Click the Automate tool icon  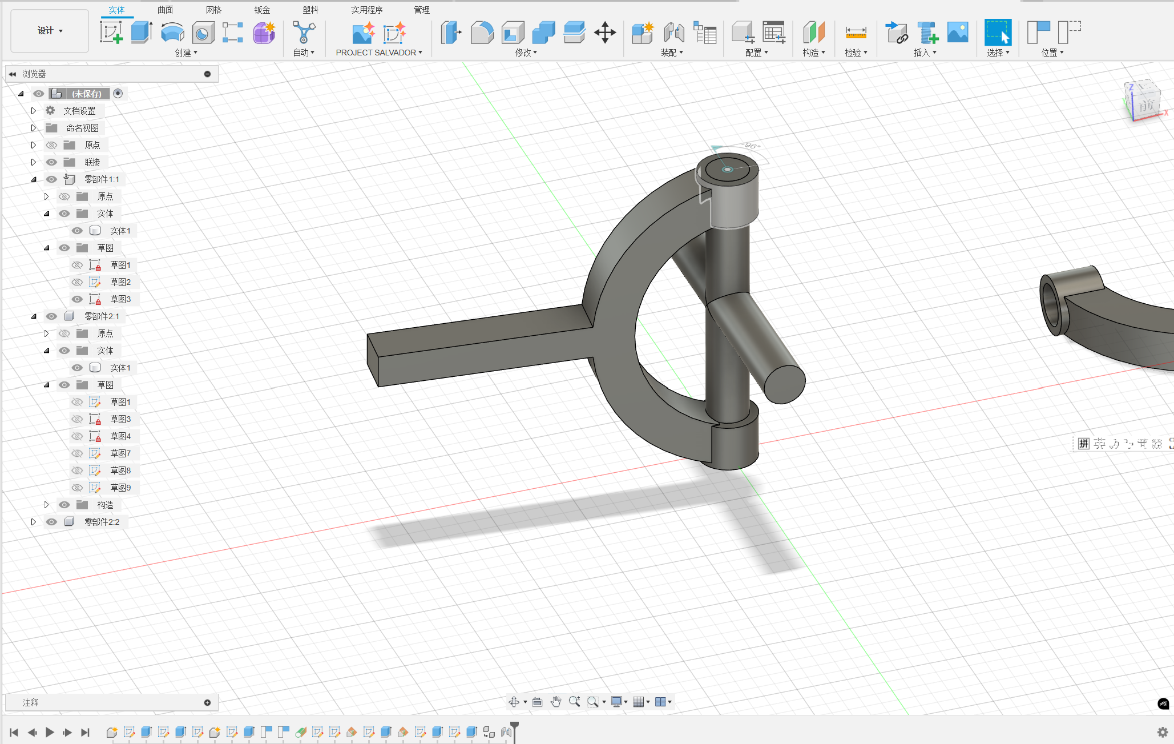tap(304, 32)
